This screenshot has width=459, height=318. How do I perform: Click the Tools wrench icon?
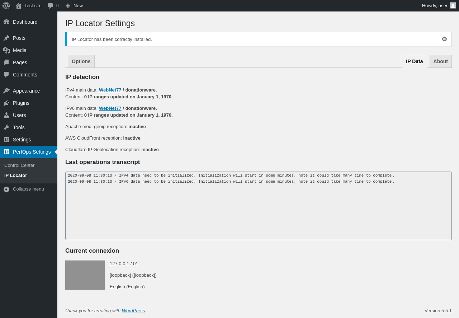click(x=6, y=127)
